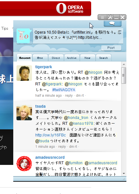Switch to the @me tab
Viewport: 139px width, 194px height.
point(40,58)
